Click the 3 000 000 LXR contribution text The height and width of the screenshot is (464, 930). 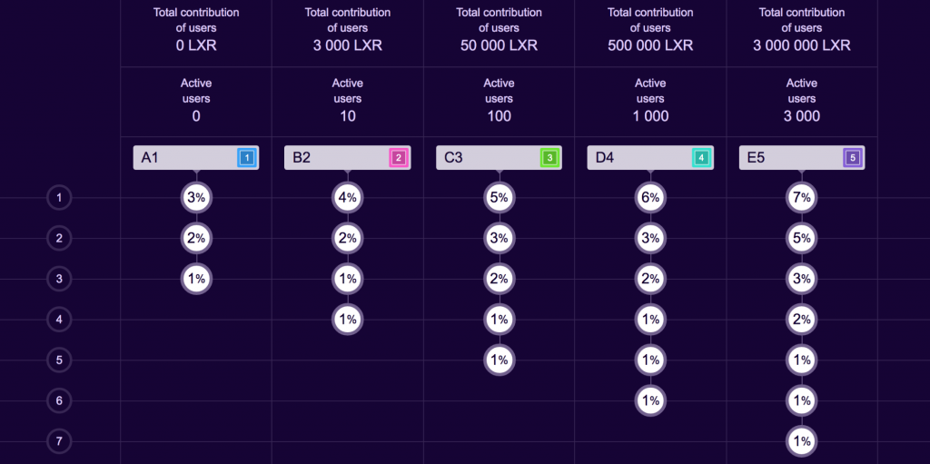(801, 44)
